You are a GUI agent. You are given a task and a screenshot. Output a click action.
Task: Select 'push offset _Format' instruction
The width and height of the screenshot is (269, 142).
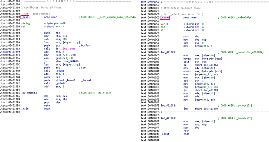(x=60, y=80)
